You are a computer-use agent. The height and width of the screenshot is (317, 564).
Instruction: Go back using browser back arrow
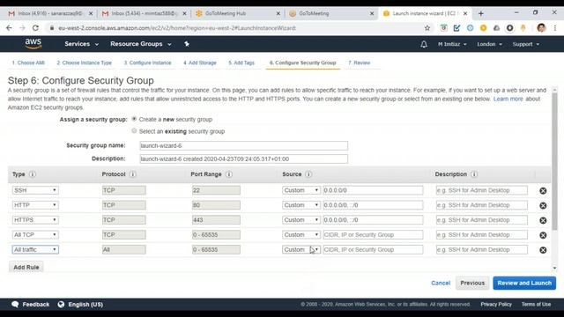(x=9, y=28)
